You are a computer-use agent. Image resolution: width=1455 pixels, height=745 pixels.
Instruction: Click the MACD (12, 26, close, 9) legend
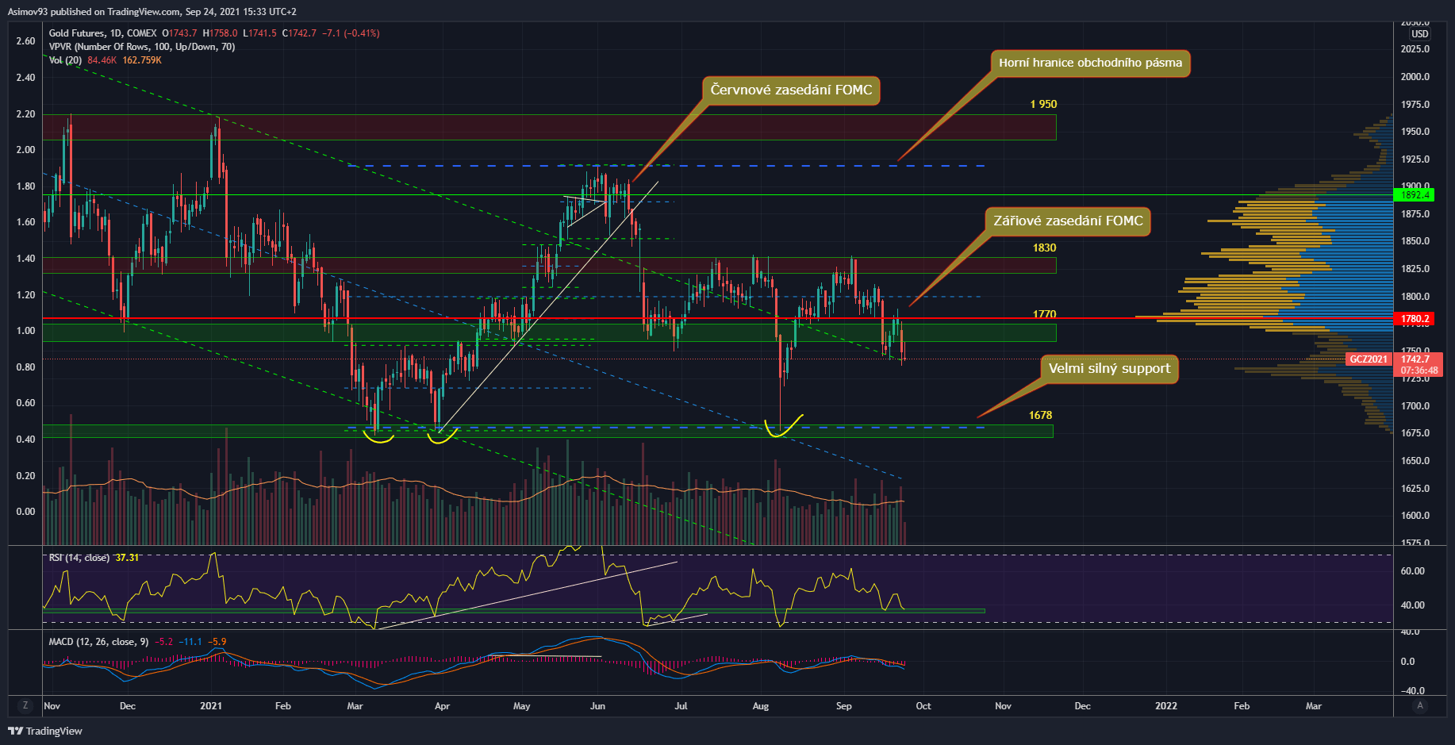coord(98,642)
